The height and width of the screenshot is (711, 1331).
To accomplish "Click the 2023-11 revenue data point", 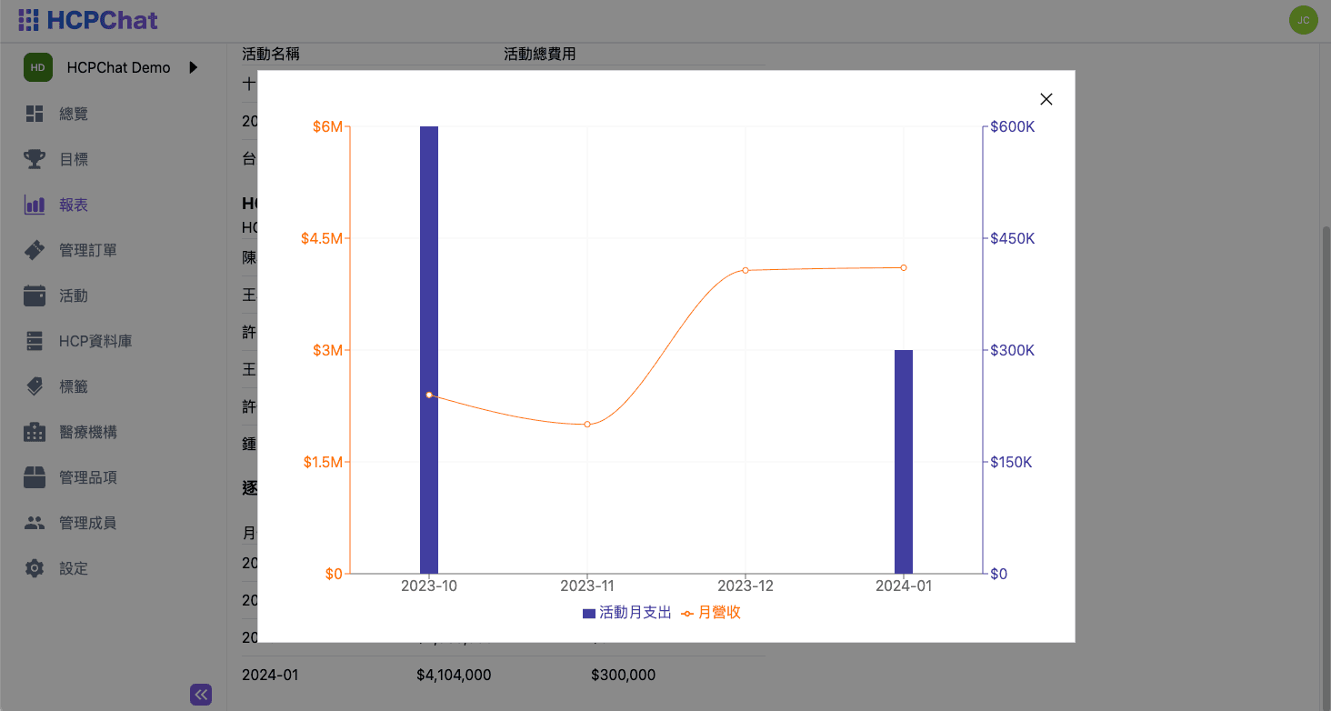I will 587,425.
